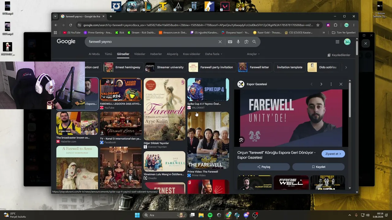The width and height of the screenshot is (392, 220).
Task: Select the 'Streamer university' suggestion chip
Action: (166, 67)
